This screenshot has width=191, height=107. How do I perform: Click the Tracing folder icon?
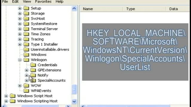(x=26, y=39)
